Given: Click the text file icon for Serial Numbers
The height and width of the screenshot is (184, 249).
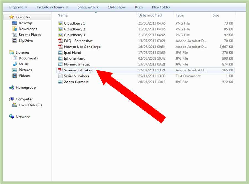Looking at the screenshot, I should pyautogui.click(x=60, y=76).
